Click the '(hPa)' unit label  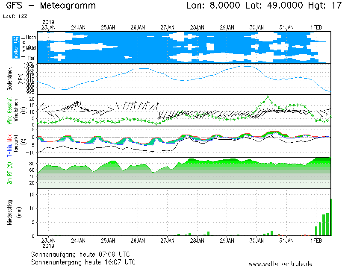[20, 79]
